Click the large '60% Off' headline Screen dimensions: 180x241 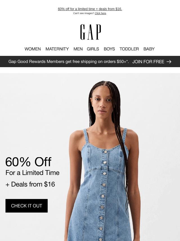(28, 162)
